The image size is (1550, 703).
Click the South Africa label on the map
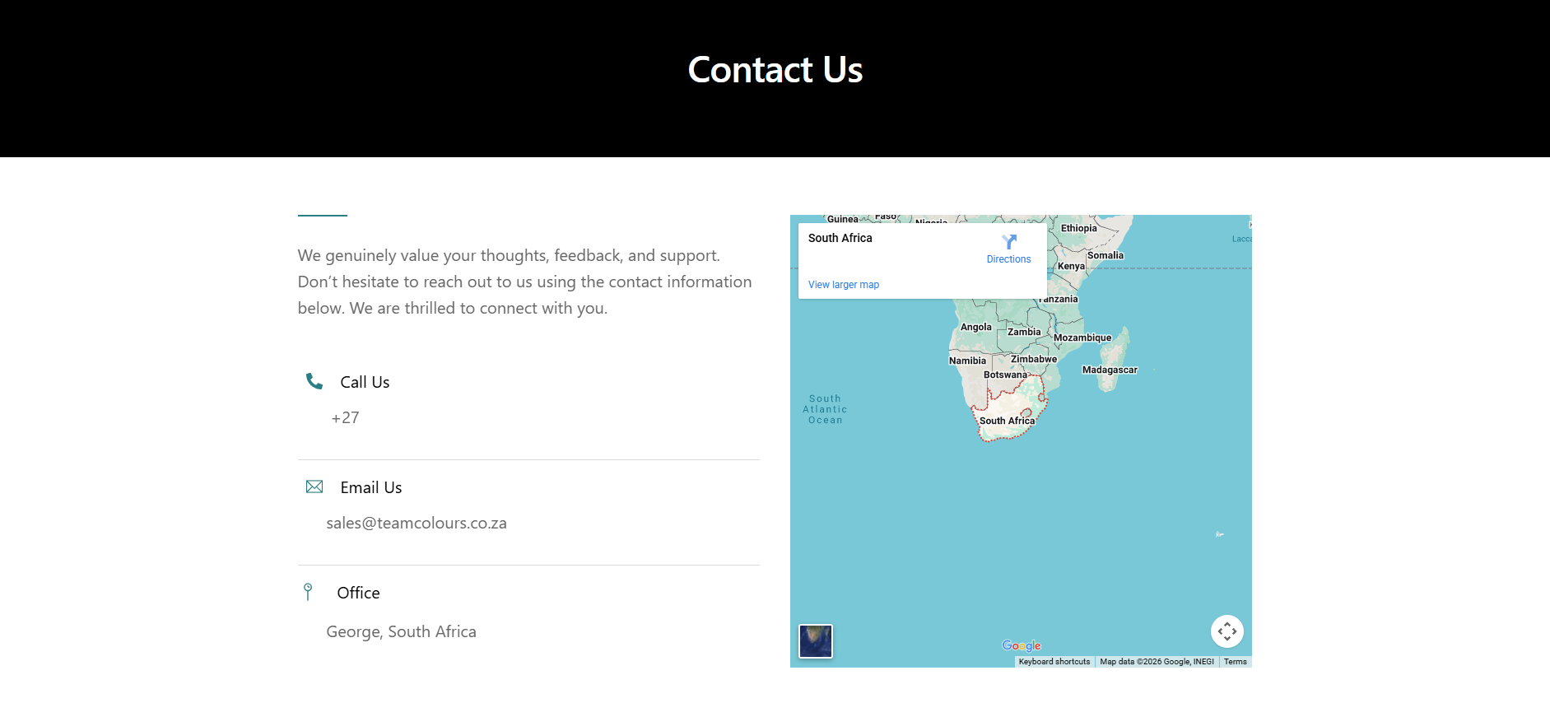pyautogui.click(x=1007, y=421)
